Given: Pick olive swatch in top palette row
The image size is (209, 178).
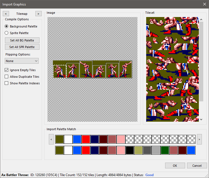Looking at the screenshot, I should click(60, 139).
